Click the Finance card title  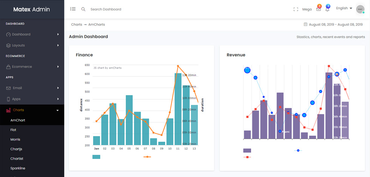coord(84,55)
